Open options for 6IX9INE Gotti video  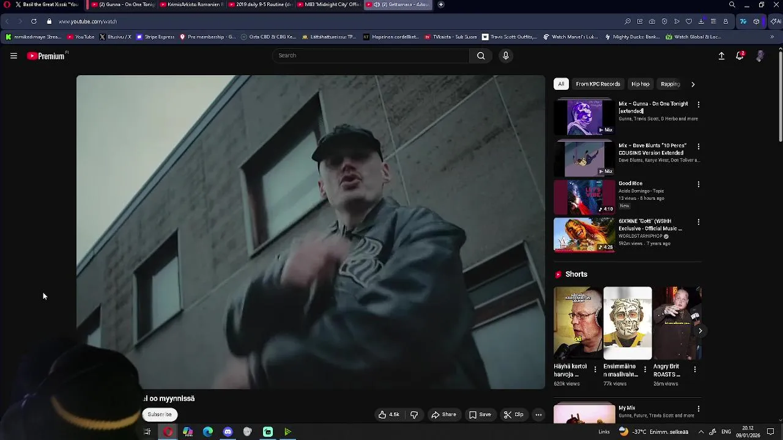tap(699, 222)
